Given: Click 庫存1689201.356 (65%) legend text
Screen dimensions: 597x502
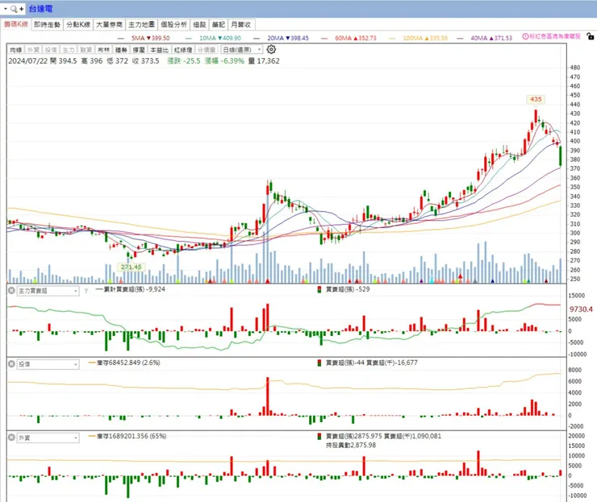Looking at the screenshot, I should pyautogui.click(x=132, y=436).
